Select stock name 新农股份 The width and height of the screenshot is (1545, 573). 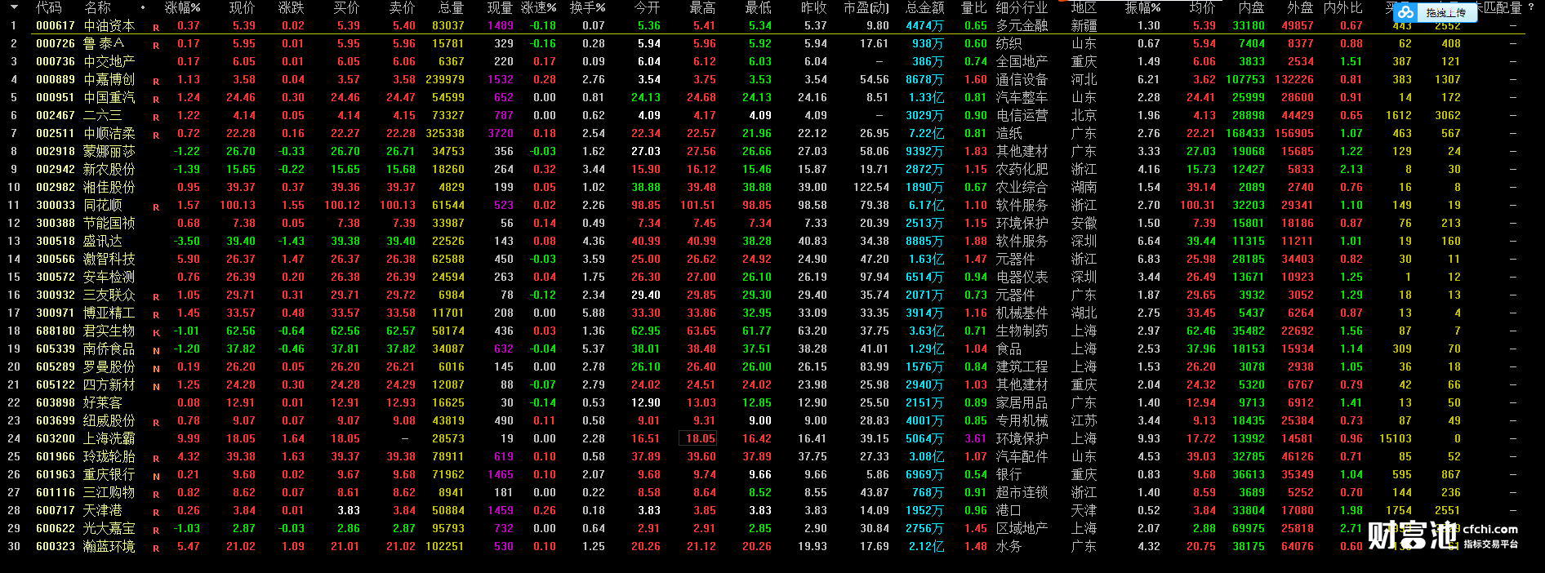coord(109,169)
